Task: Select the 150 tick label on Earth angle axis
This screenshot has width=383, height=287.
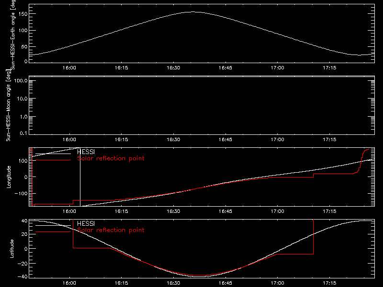Action: coord(23,14)
